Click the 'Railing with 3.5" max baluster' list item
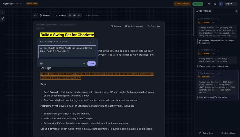 [86, 123]
